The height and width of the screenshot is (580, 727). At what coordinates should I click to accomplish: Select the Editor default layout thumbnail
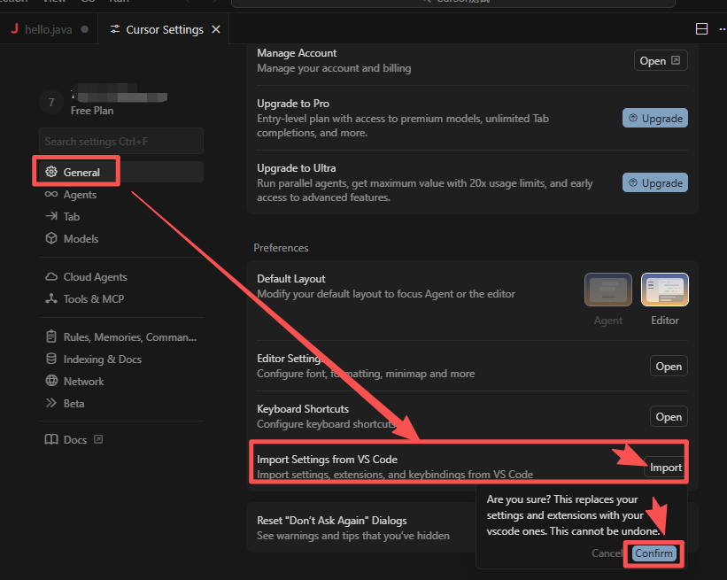click(664, 290)
